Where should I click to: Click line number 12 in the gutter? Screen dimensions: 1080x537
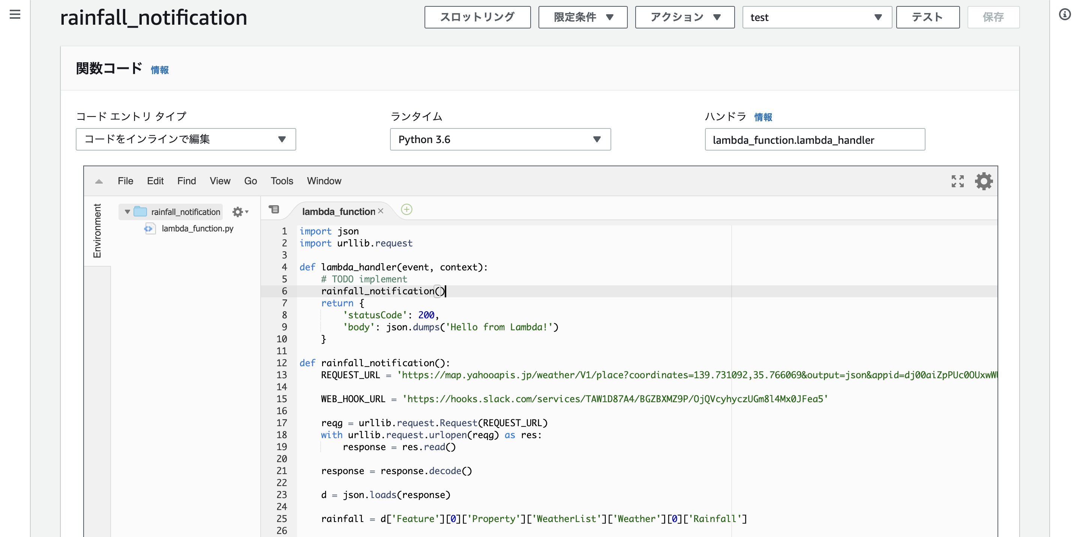pos(282,363)
